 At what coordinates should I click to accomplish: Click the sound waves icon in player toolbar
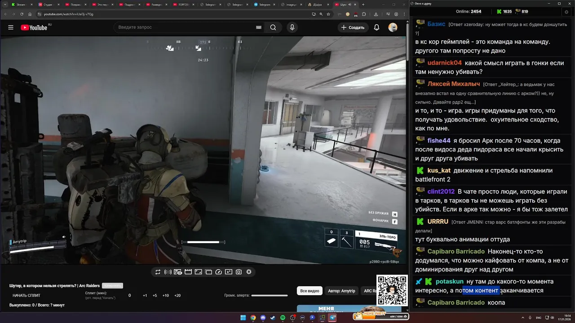(168, 272)
